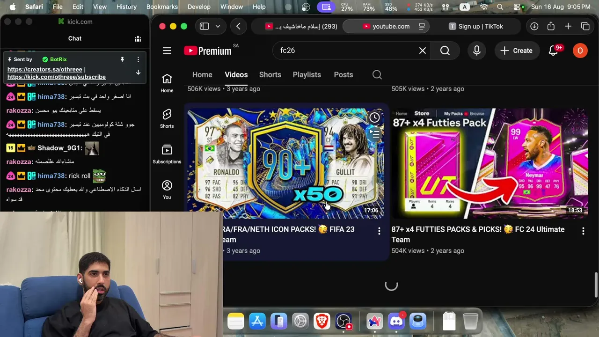Screen dimensions: 599x337
Task: Run the YouTube search magnifier button
Action: 445,51
